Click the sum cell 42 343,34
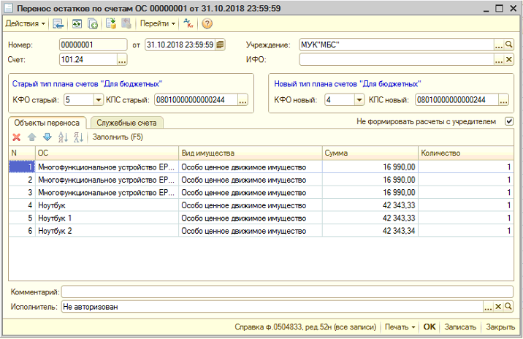The image size is (523, 339). pyautogui.click(x=370, y=231)
